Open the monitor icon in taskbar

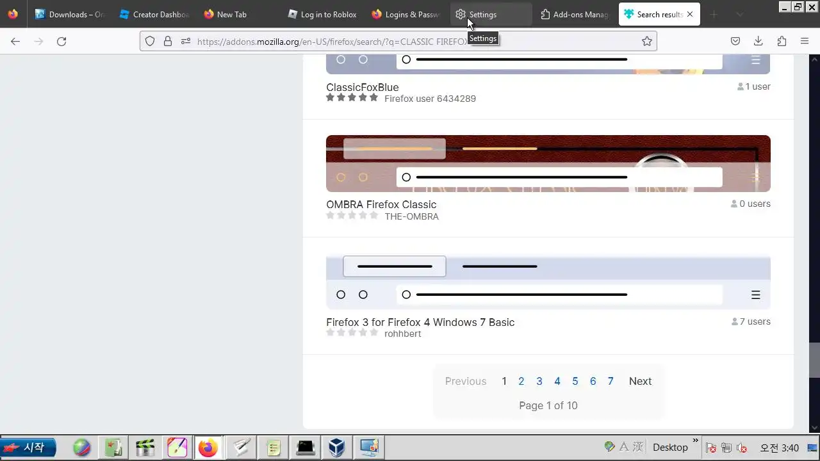pos(369,447)
